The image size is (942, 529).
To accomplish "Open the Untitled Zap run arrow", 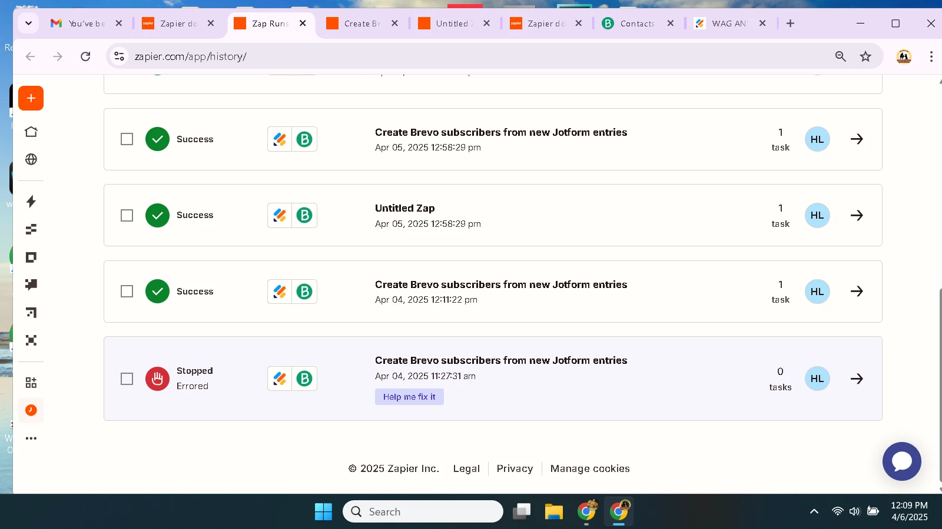I will click(857, 215).
